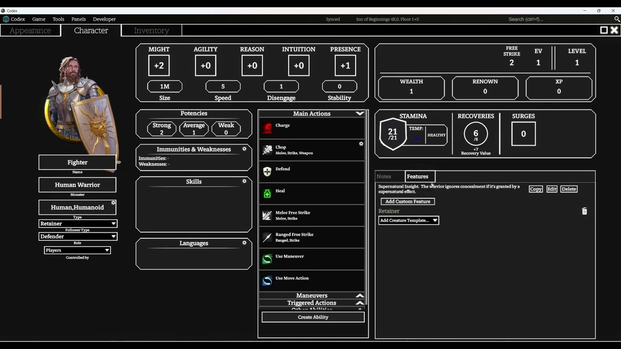The height and width of the screenshot is (349, 621).
Task: Open the Retainer follower type dropdown
Action: click(x=78, y=223)
